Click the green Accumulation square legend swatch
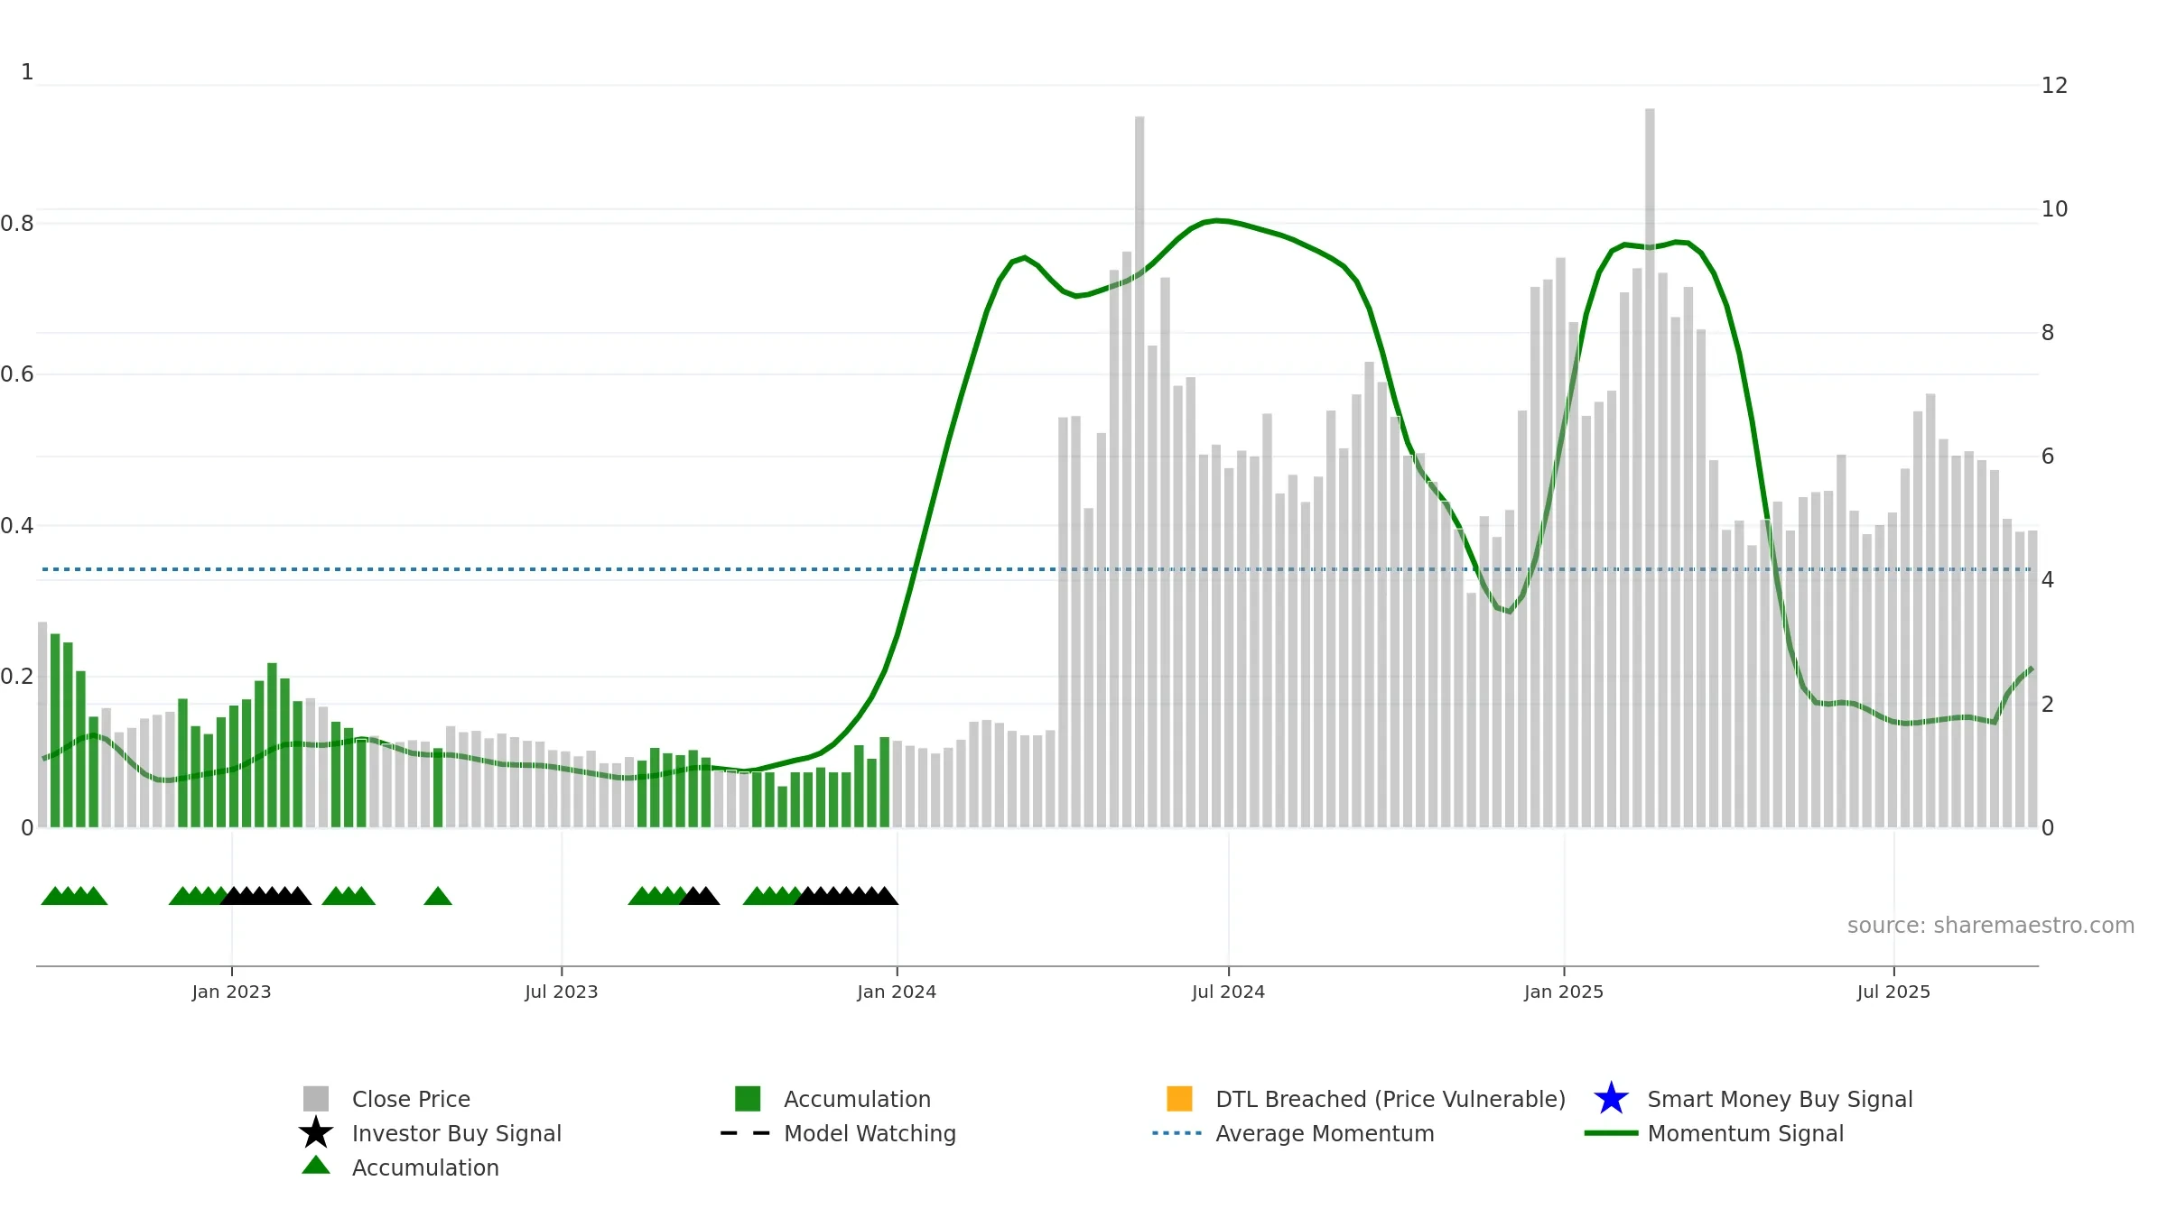The width and height of the screenshot is (2167, 1218). (748, 1098)
